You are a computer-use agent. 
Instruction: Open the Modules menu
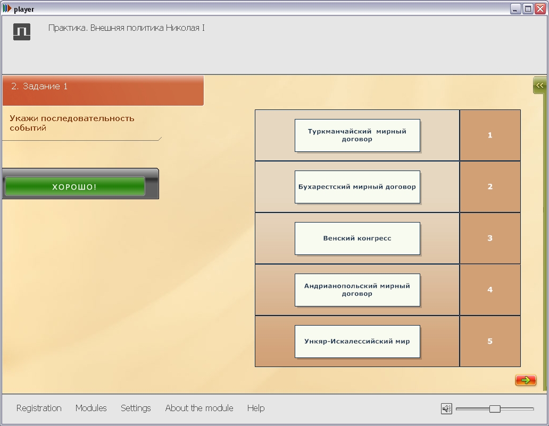point(91,408)
